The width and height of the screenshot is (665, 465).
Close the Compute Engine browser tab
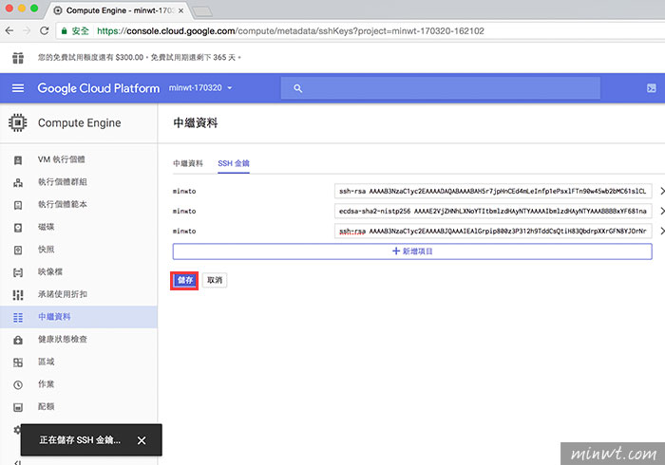pyautogui.click(x=181, y=10)
